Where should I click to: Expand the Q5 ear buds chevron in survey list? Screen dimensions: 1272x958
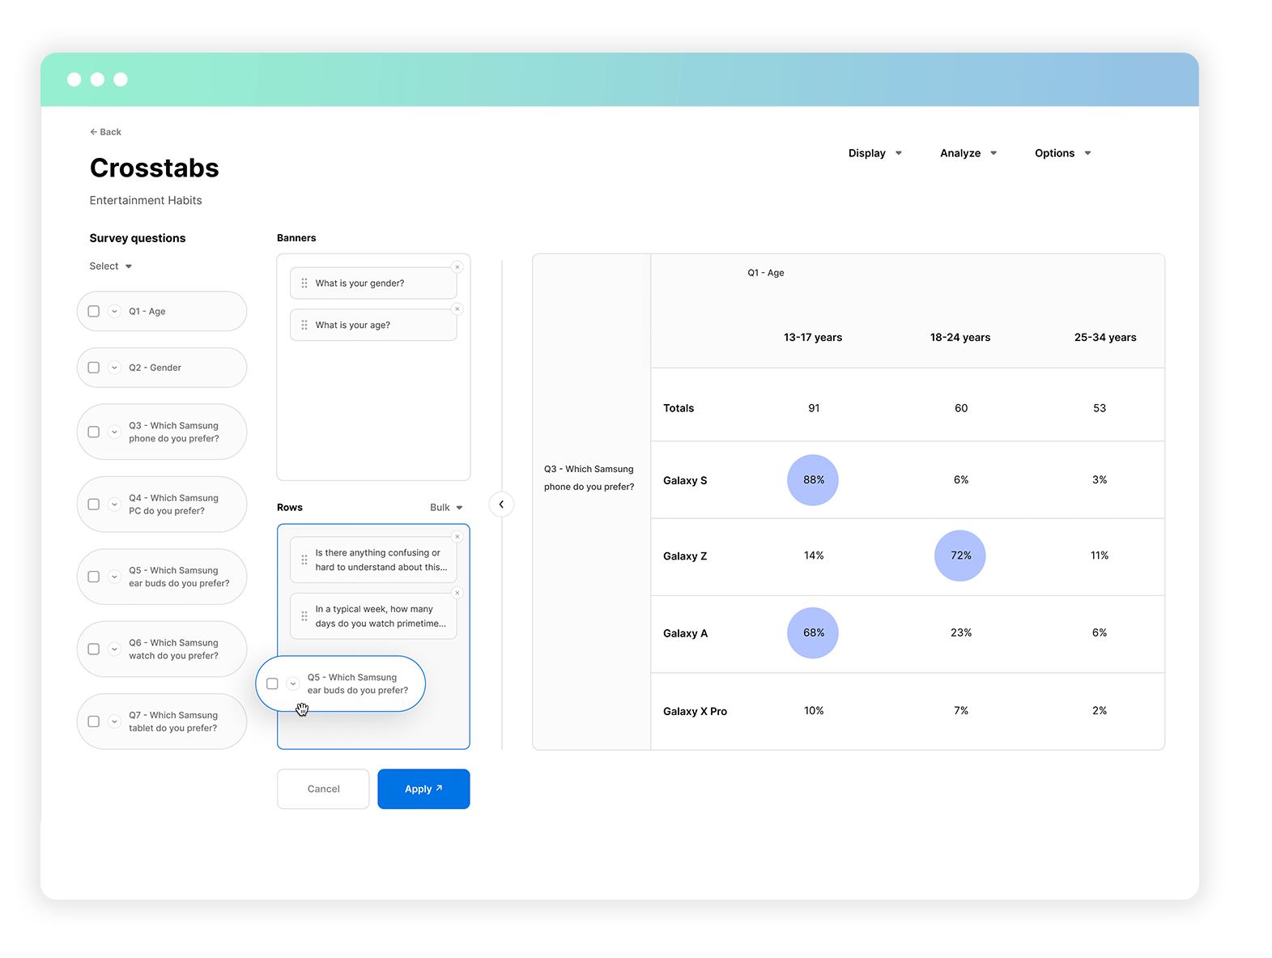pos(114,577)
